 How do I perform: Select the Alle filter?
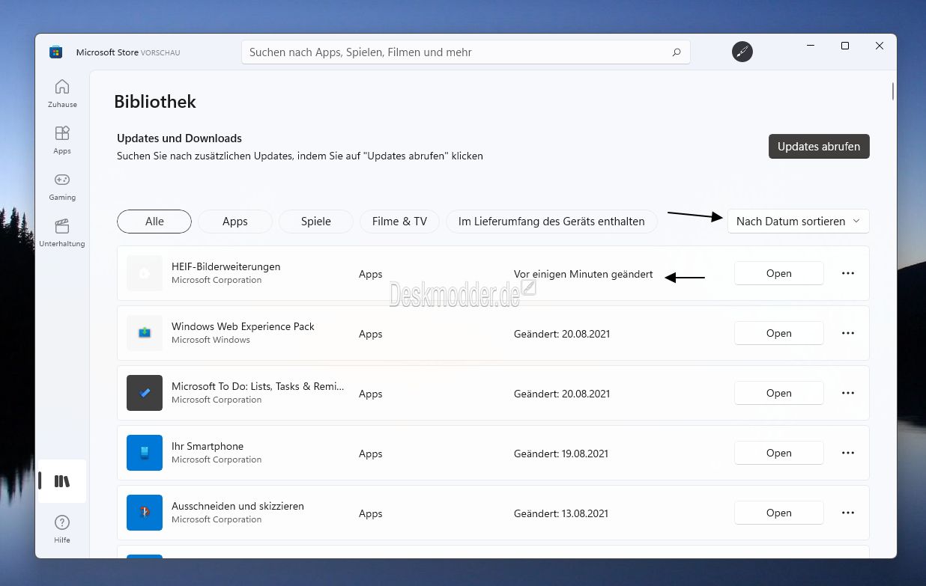click(154, 222)
